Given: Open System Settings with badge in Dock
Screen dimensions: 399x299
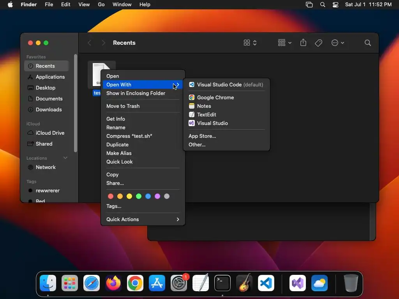Looking at the screenshot, I should [179, 283].
